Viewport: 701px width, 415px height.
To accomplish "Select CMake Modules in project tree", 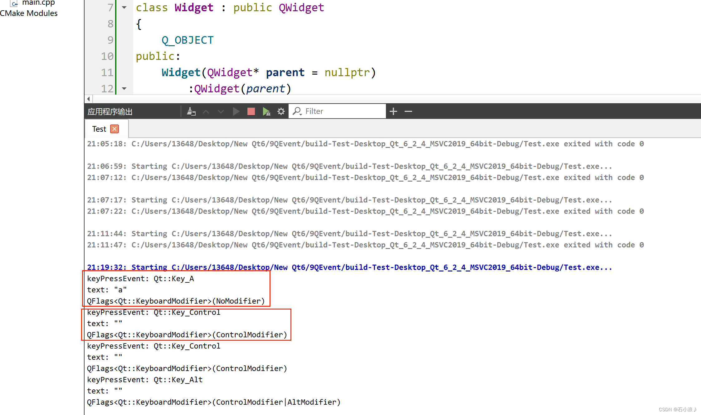I will (x=29, y=13).
